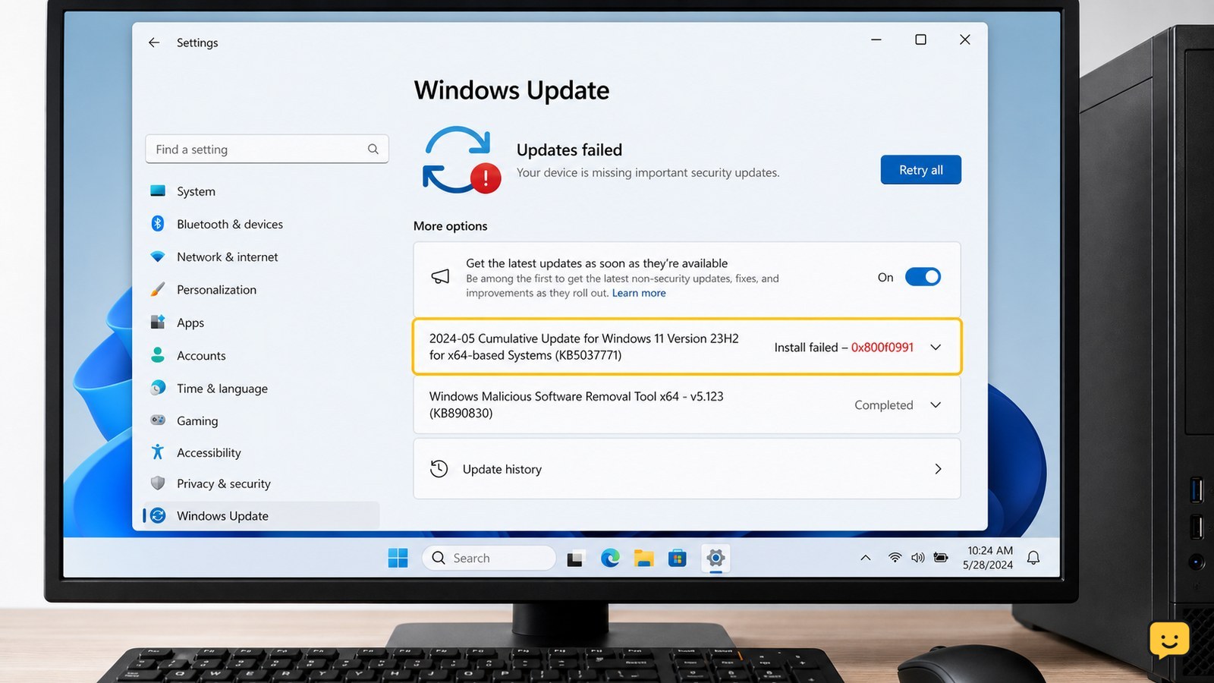This screenshot has height=683, width=1214.
Task: Click the Privacy & security shield icon
Action: [158, 483]
